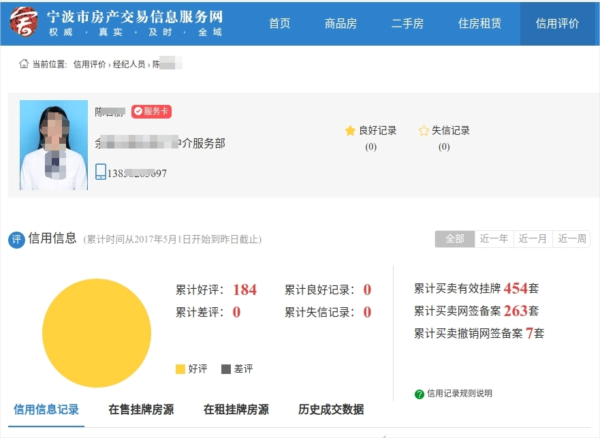Click the yellow 好评 legend swatch
600x438 pixels.
click(x=180, y=369)
